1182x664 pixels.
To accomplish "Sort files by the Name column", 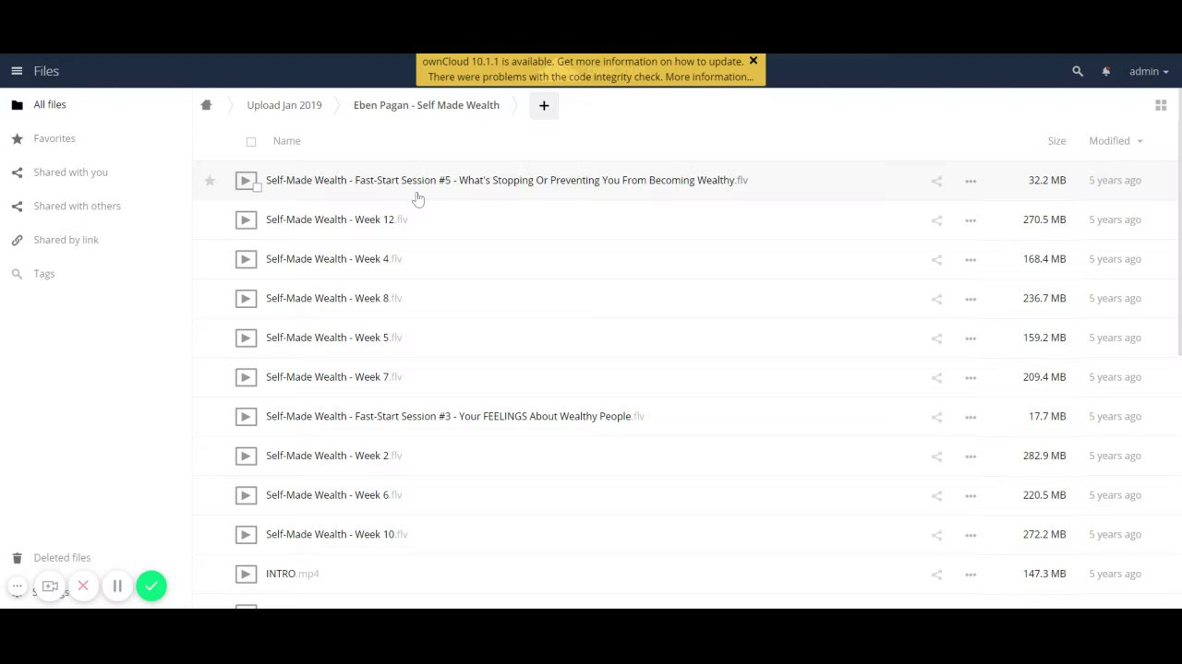I will [286, 141].
